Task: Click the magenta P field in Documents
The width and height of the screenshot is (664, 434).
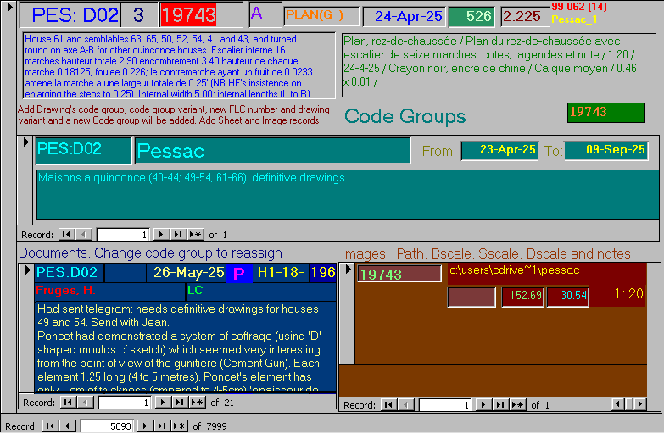Action: (239, 273)
